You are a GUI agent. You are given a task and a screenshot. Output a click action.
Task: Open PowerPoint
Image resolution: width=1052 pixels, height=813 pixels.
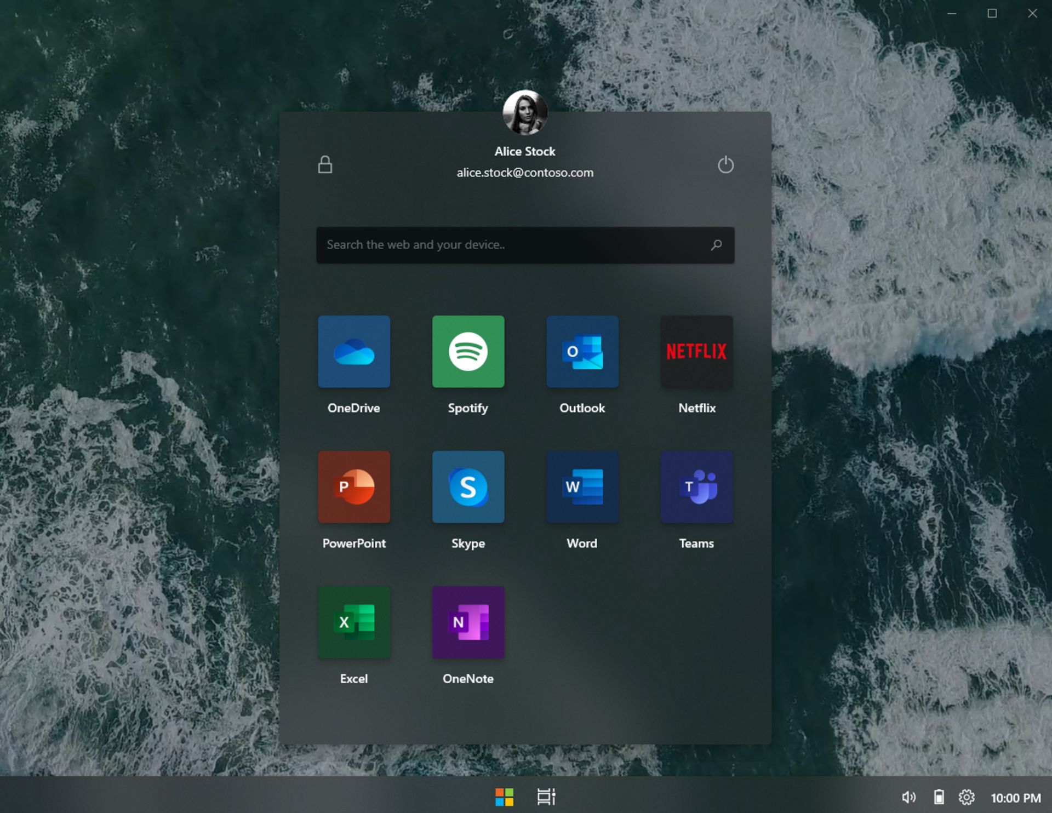pyautogui.click(x=354, y=486)
